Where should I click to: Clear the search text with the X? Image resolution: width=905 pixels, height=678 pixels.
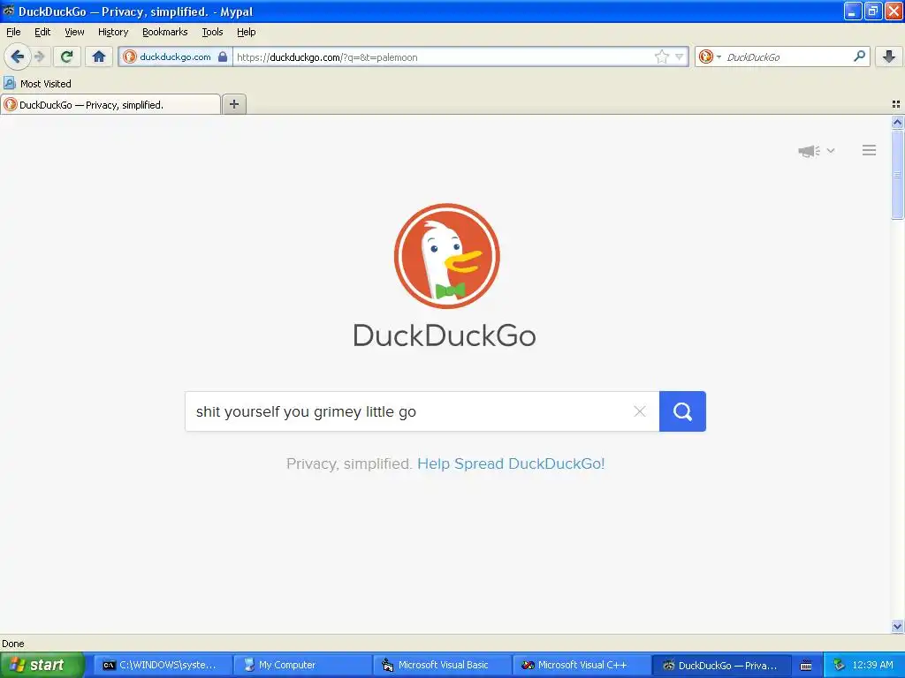[640, 411]
